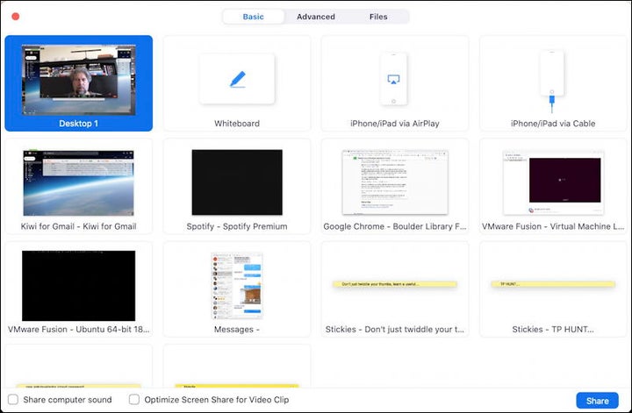Select the partially visible bottom-left sticky note
The width and height of the screenshot is (632, 413).
pos(79,368)
